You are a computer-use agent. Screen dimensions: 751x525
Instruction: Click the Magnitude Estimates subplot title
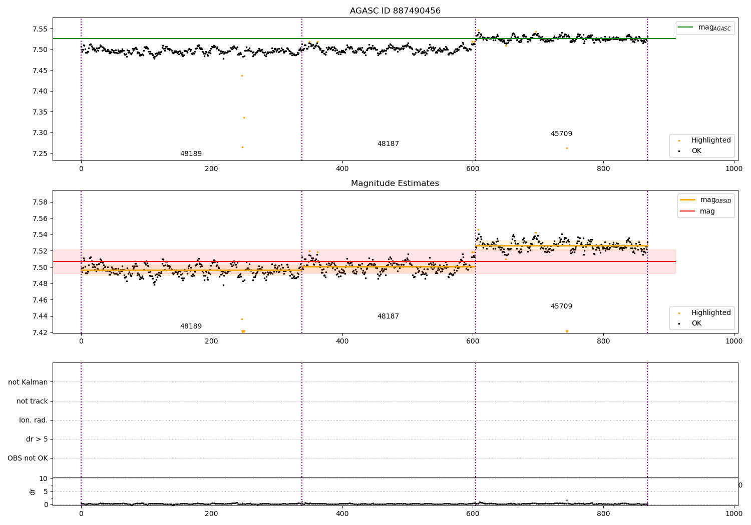point(395,183)
